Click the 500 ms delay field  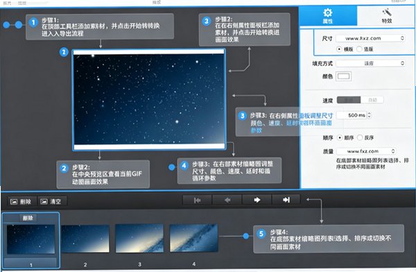point(352,115)
